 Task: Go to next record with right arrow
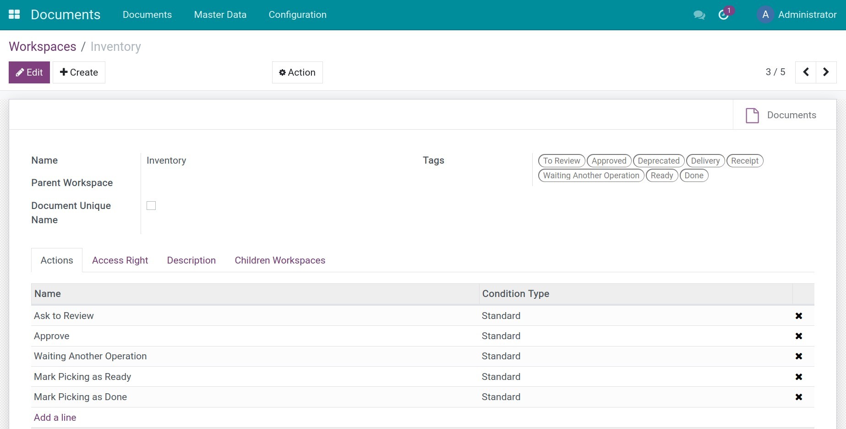pos(826,72)
